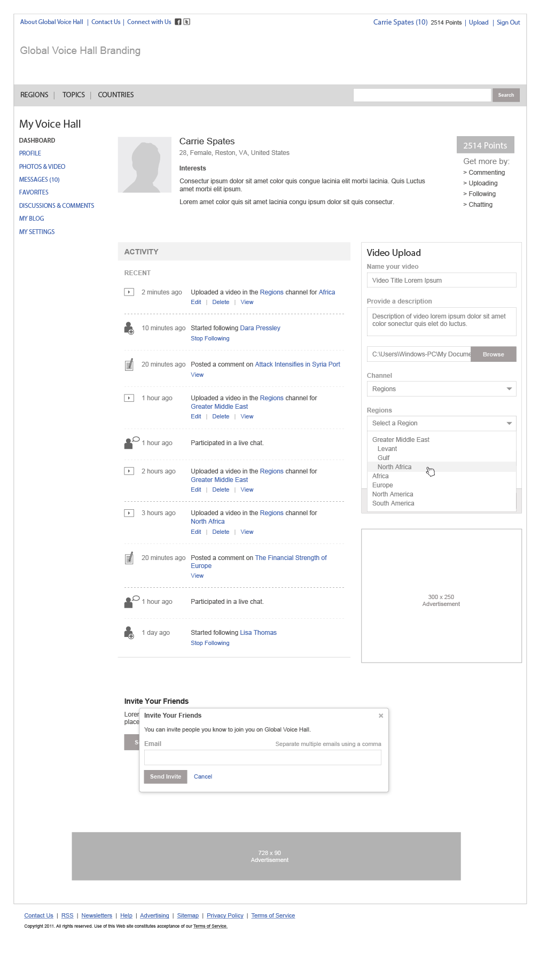Click the header search text field
The width and height of the screenshot is (539, 956).
click(x=421, y=95)
